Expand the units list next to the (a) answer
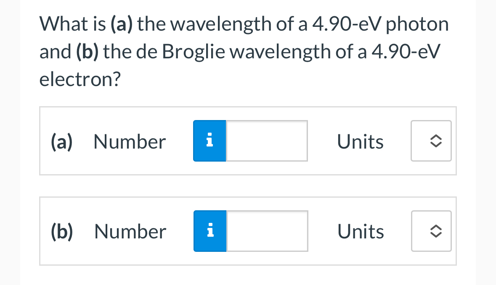496x285 pixels. coord(431,141)
